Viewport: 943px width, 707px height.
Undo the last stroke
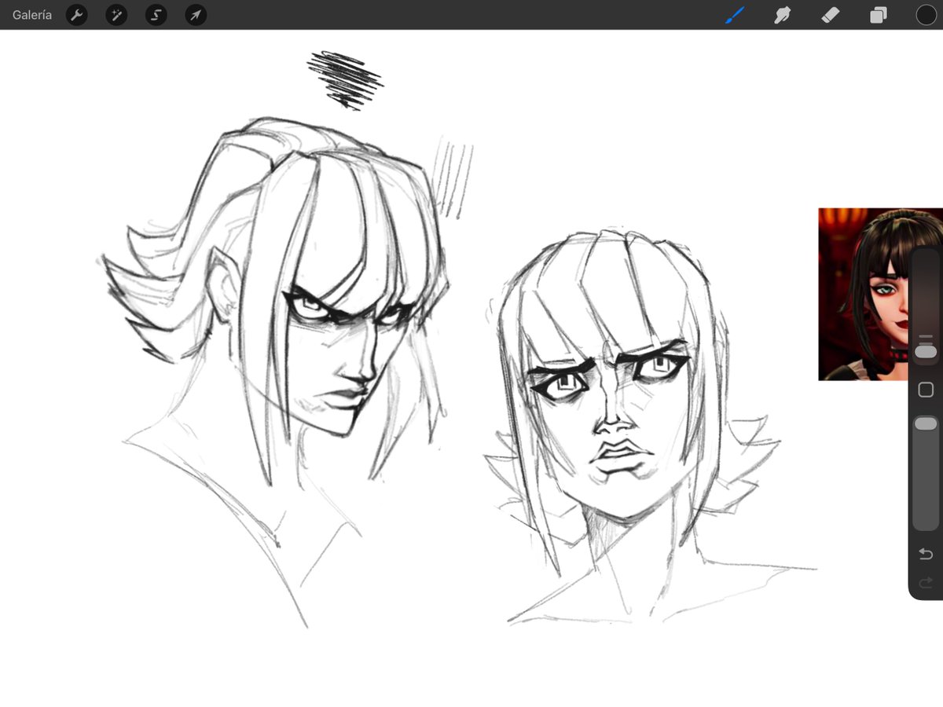point(926,554)
